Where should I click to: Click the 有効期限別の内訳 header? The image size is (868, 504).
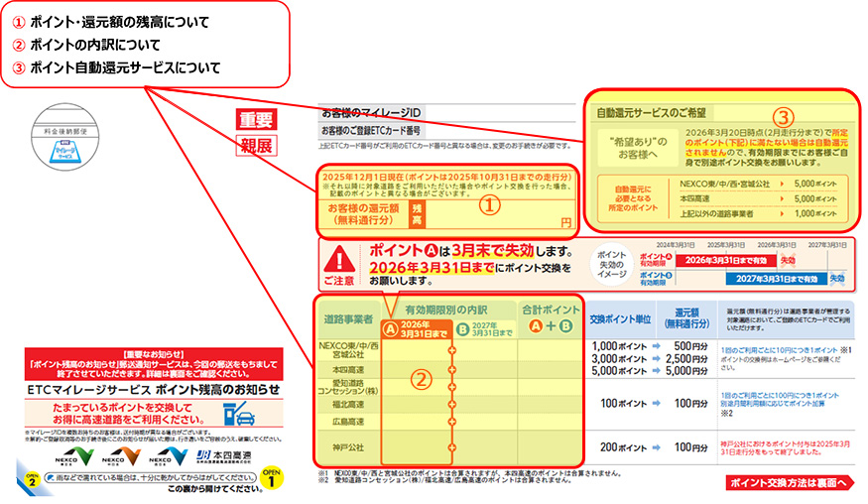point(446,310)
